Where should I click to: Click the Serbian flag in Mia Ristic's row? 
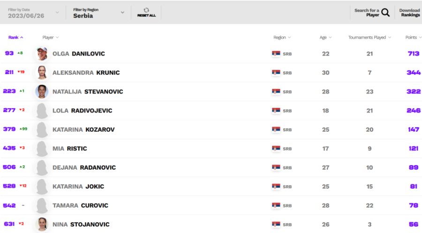(276, 149)
